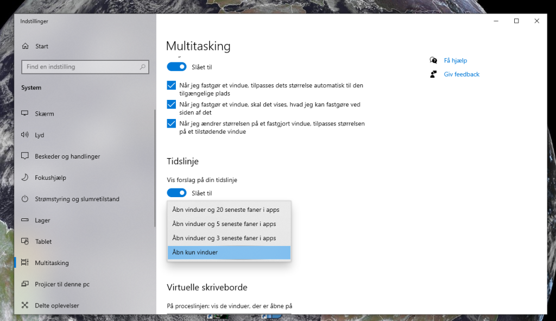Open the Få hjælp link
Viewport: 556px width, 321px height.
pyautogui.click(x=456, y=60)
